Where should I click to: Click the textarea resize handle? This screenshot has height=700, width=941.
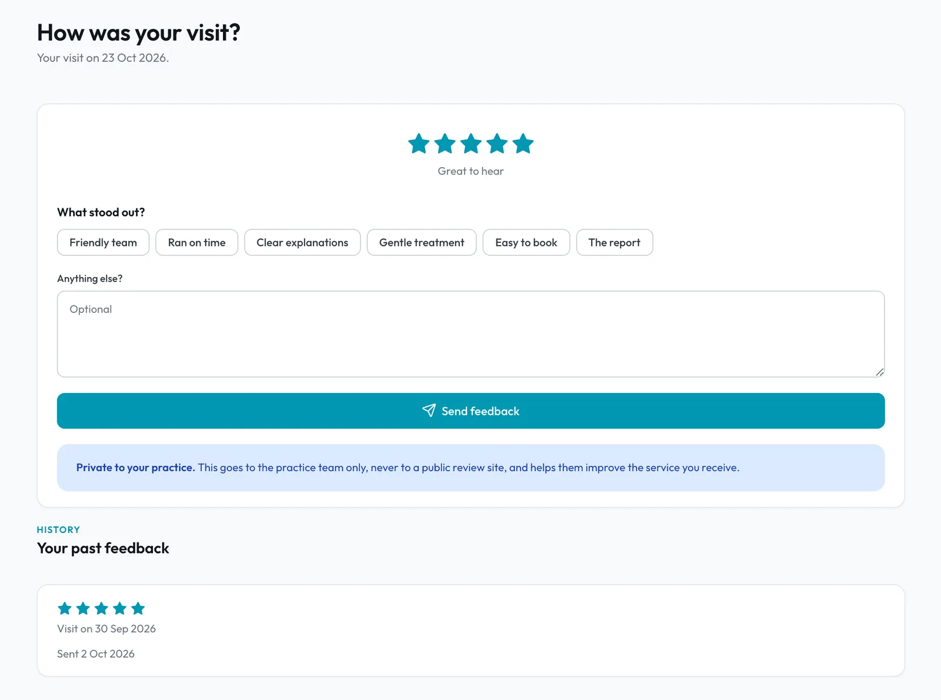pyautogui.click(x=880, y=372)
